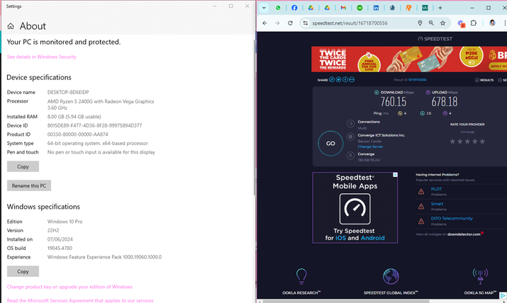Open downdetector.com outages link
Viewport: 507px width, 303px height.
(464, 234)
